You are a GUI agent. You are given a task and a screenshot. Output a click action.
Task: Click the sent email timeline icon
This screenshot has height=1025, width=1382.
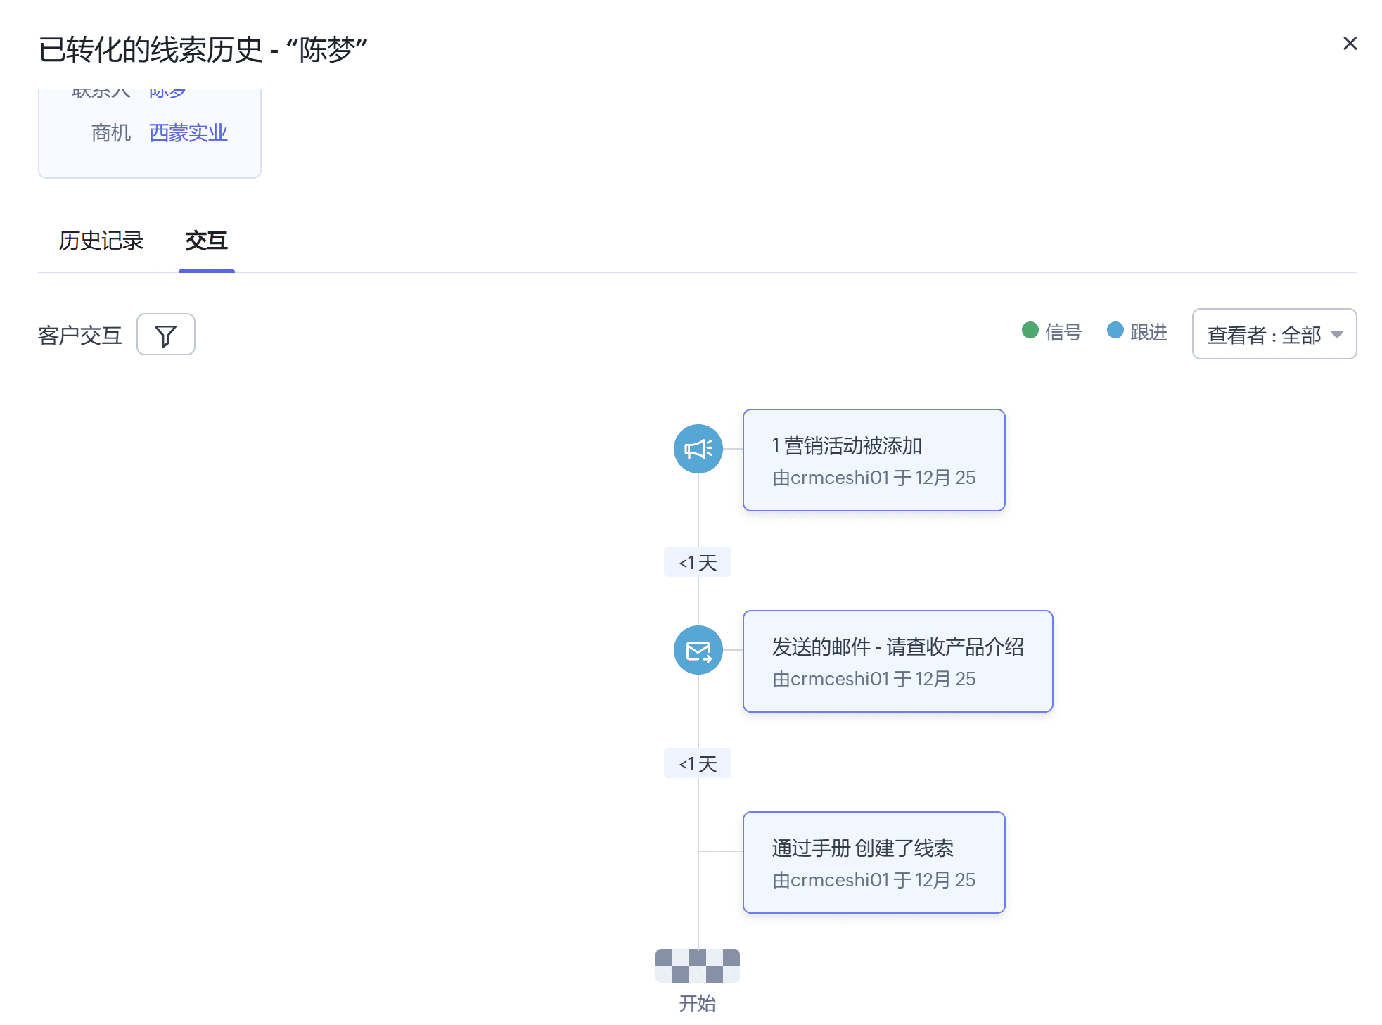698,650
